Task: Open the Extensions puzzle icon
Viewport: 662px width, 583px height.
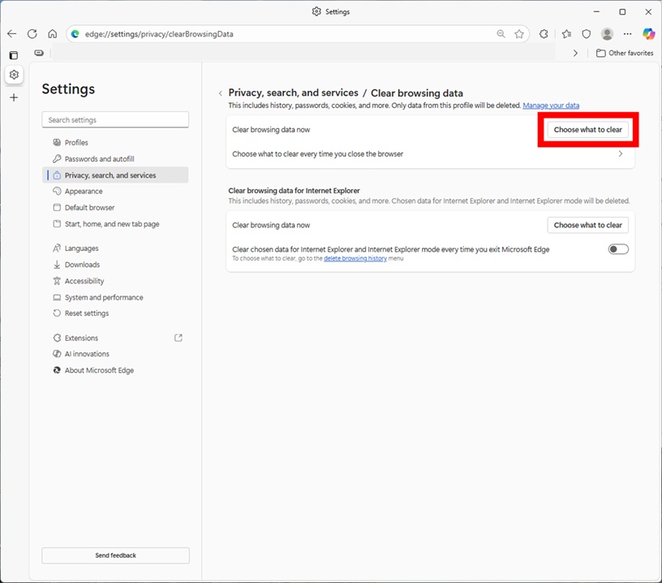Action: pyautogui.click(x=544, y=34)
